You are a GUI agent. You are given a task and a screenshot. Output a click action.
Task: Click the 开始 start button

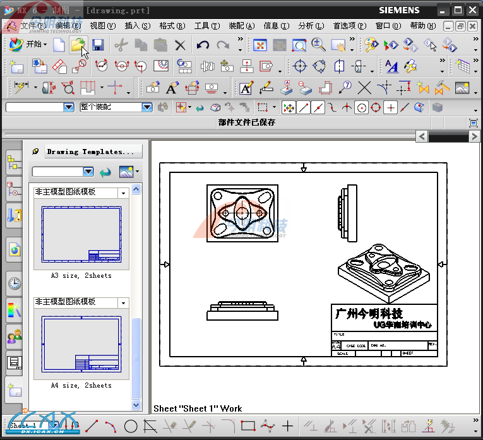click(x=28, y=44)
